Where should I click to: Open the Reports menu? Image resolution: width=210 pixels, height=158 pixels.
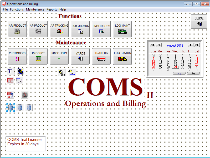[x=52, y=9]
